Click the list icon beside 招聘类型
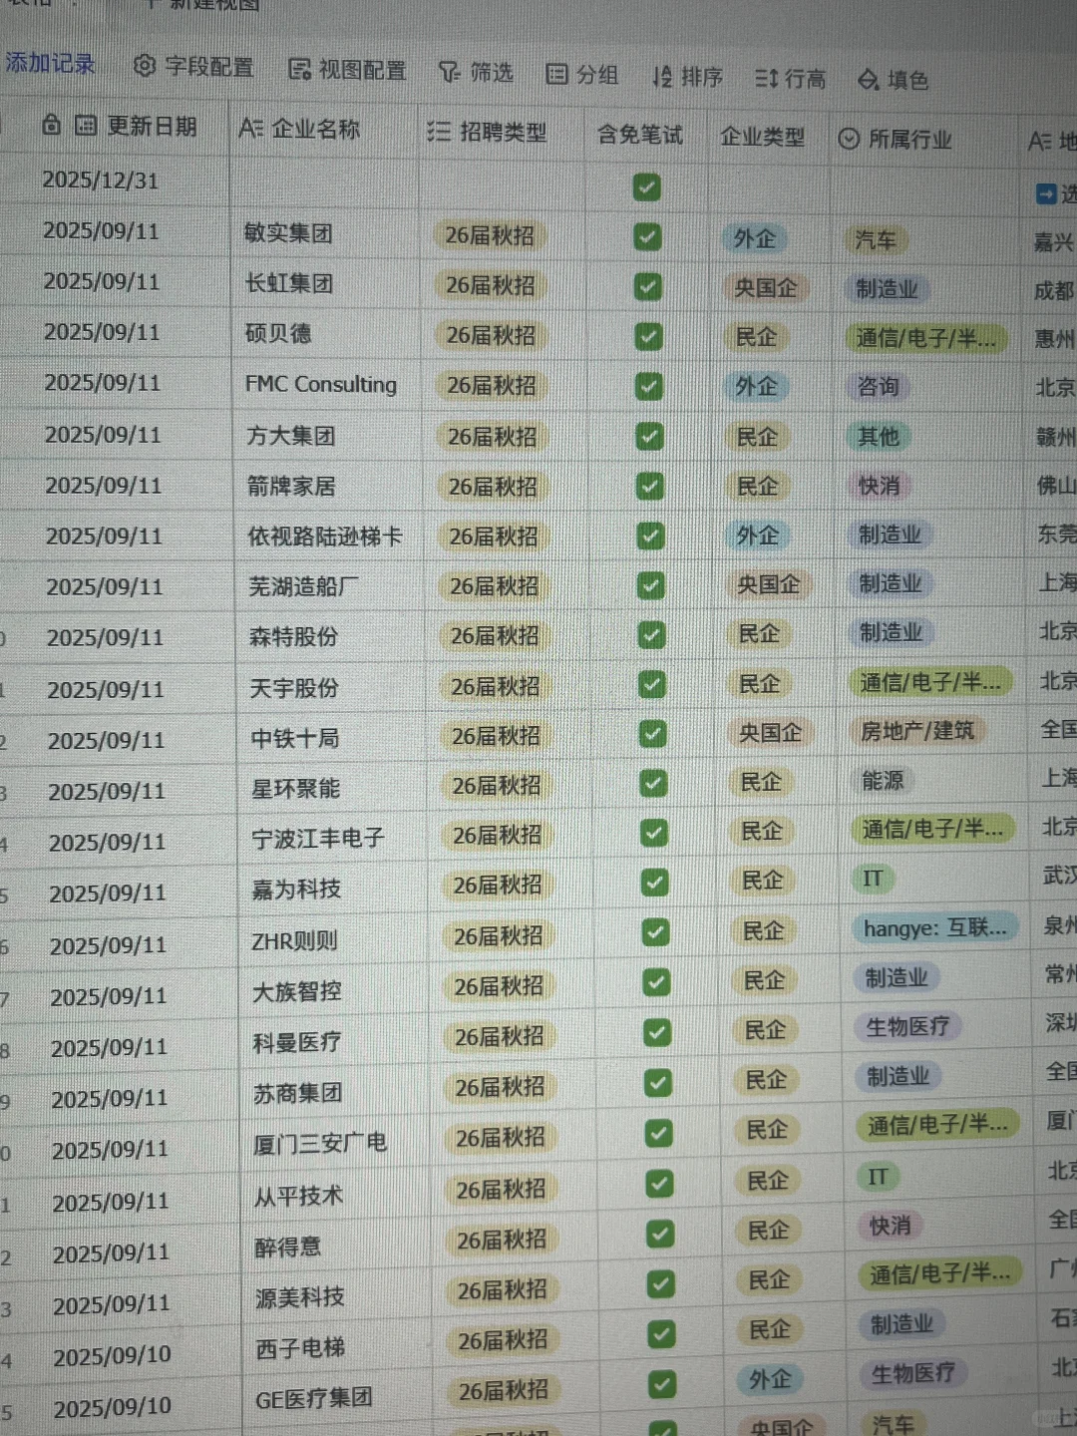Image resolution: width=1077 pixels, height=1436 pixels. tap(439, 131)
